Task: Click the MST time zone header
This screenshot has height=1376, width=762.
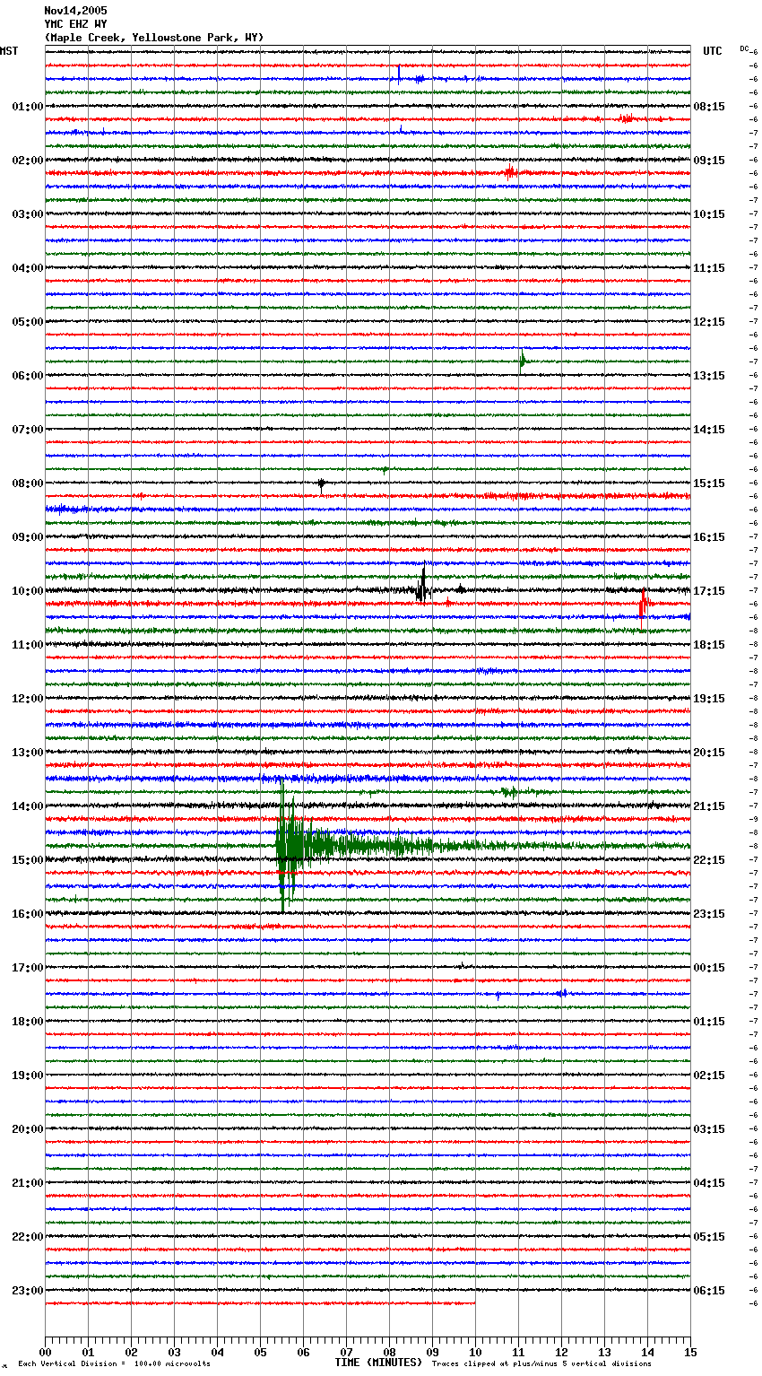Action: point(9,51)
